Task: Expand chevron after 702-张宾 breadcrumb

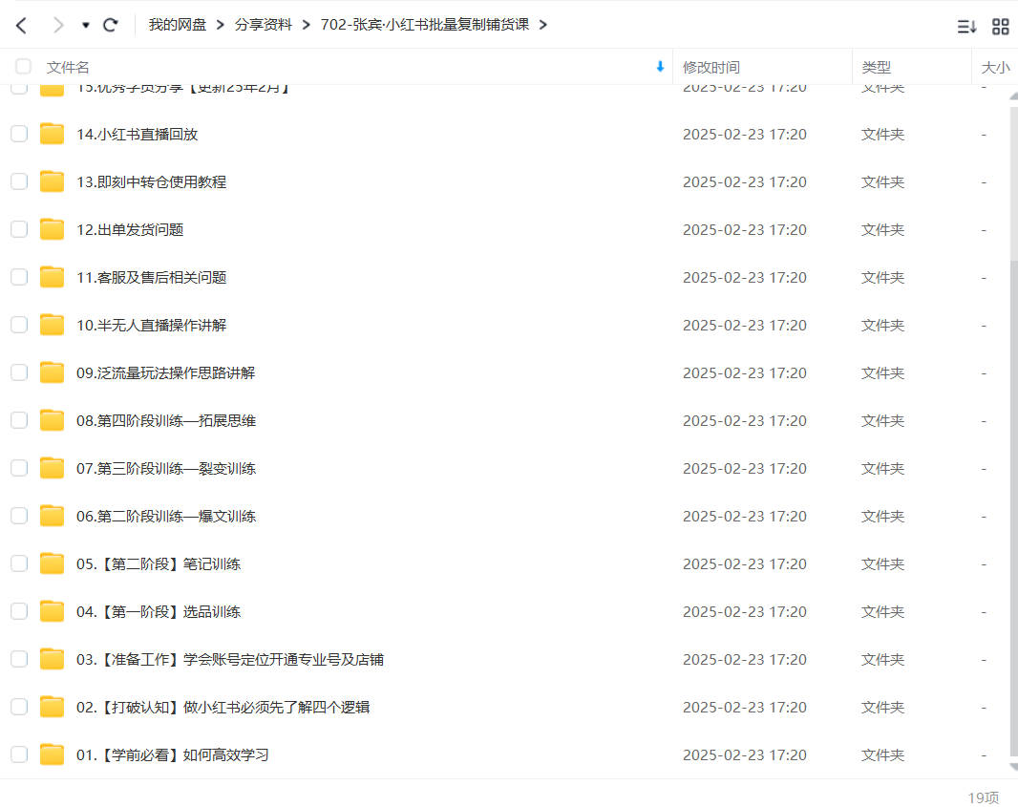Action: click(542, 25)
